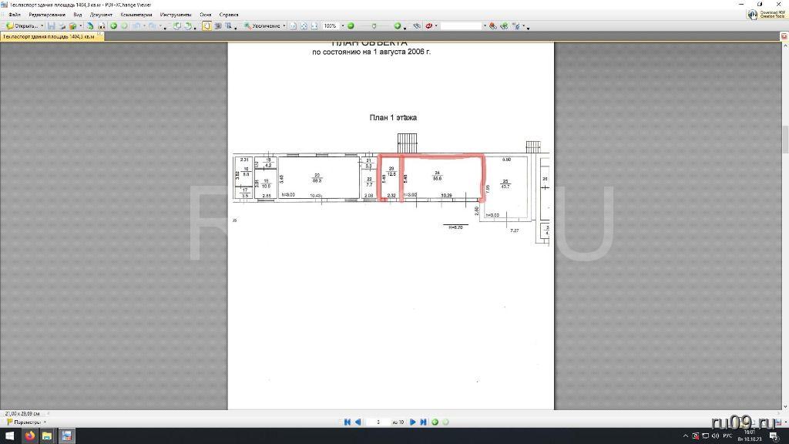The height and width of the screenshot is (444, 789).
Task: Jump to the last page
Action: point(423,422)
